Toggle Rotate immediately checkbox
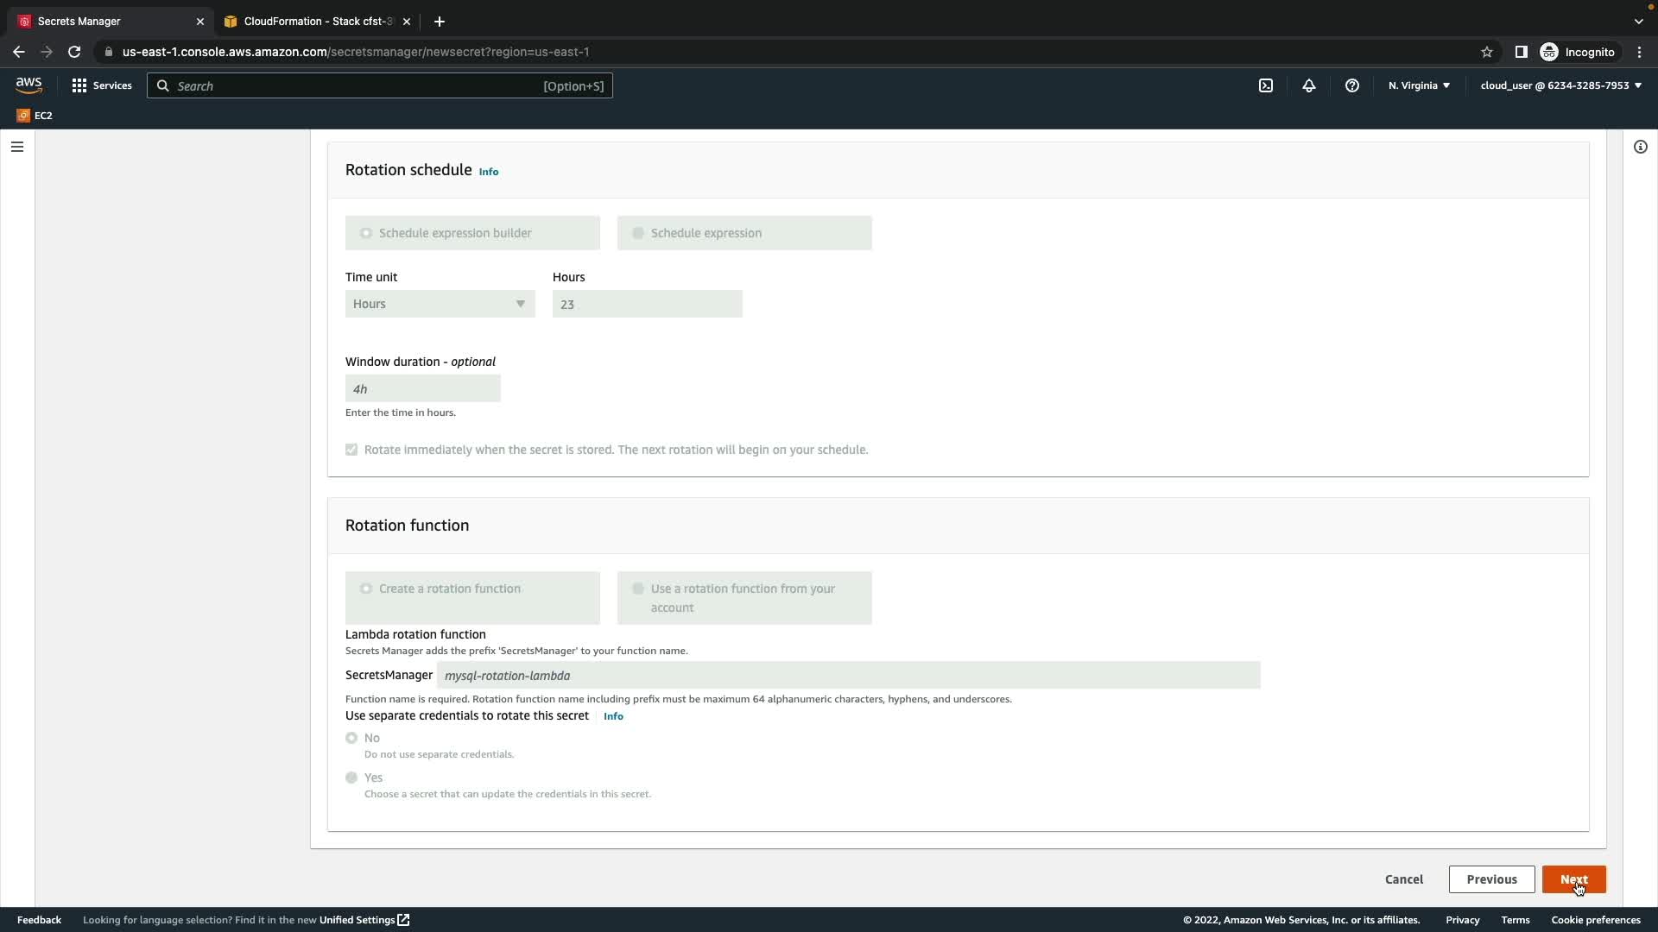This screenshot has height=932, width=1658. [x=351, y=450]
